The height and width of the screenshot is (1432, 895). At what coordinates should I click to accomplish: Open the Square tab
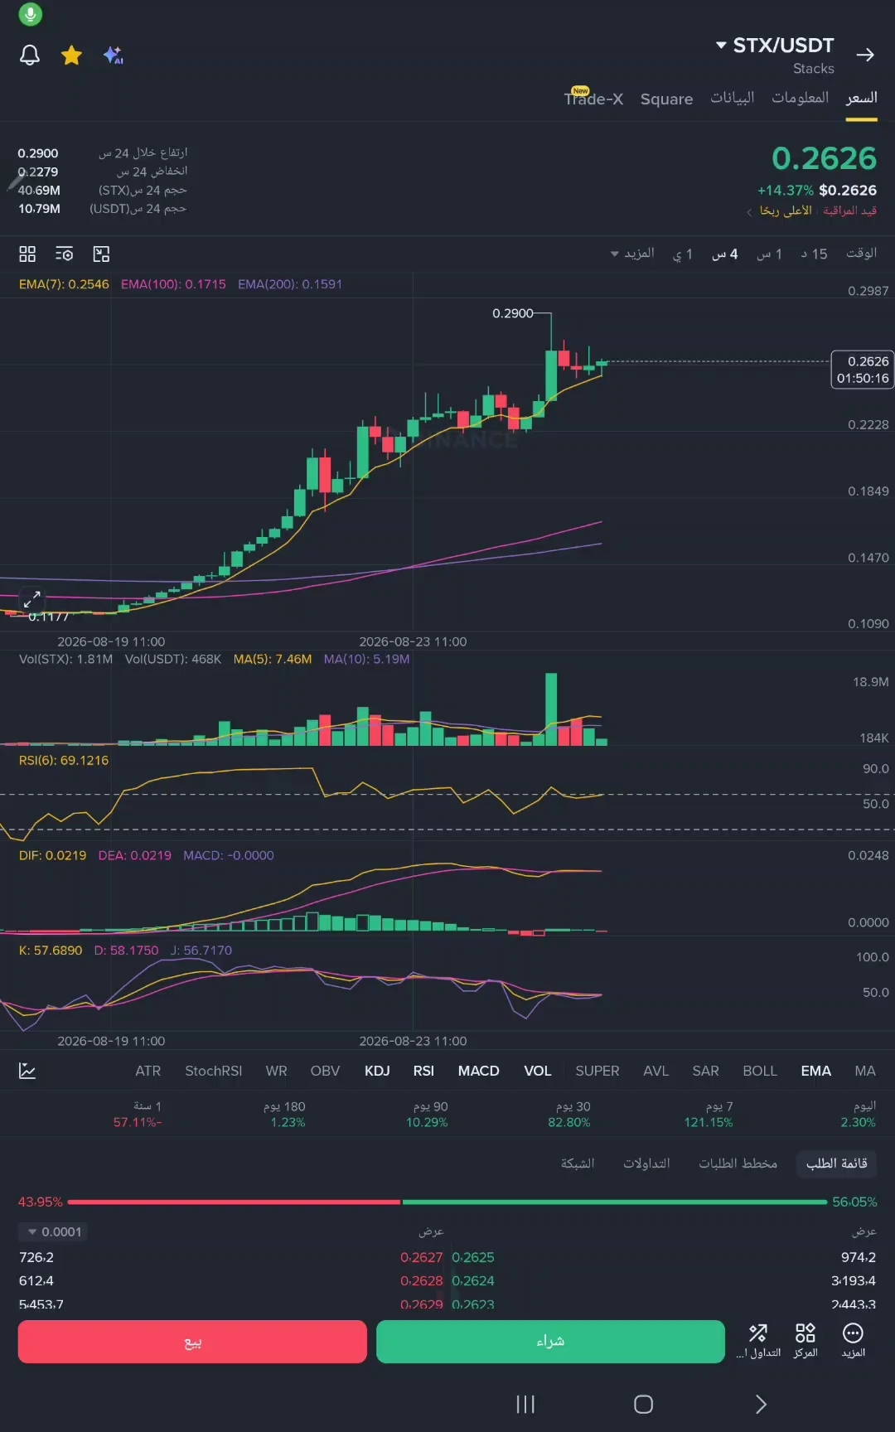[666, 99]
